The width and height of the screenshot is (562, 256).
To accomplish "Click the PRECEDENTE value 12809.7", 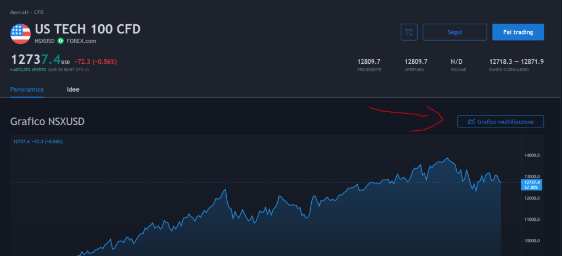I will 369,62.
